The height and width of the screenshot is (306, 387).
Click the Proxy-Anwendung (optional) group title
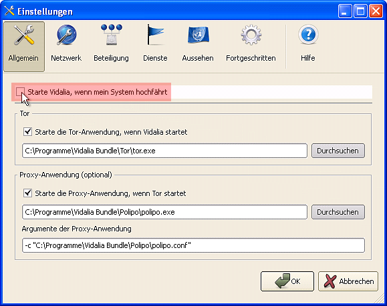click(66, 175)
